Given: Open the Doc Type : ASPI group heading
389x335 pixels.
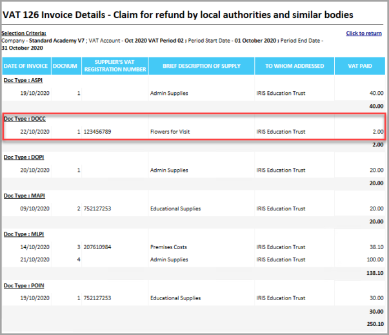Looking at the screenshot, I should click(x=25, y=81).
